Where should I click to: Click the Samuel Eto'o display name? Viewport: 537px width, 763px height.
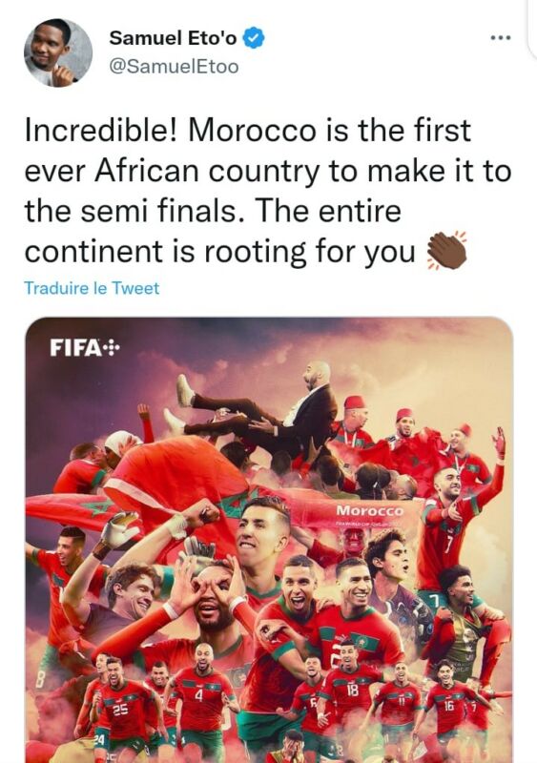173,38
